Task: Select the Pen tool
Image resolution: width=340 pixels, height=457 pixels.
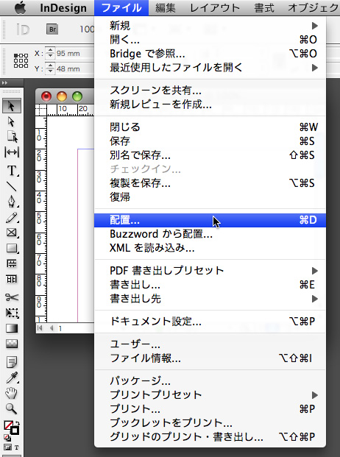Action: (x=12, y=202)
